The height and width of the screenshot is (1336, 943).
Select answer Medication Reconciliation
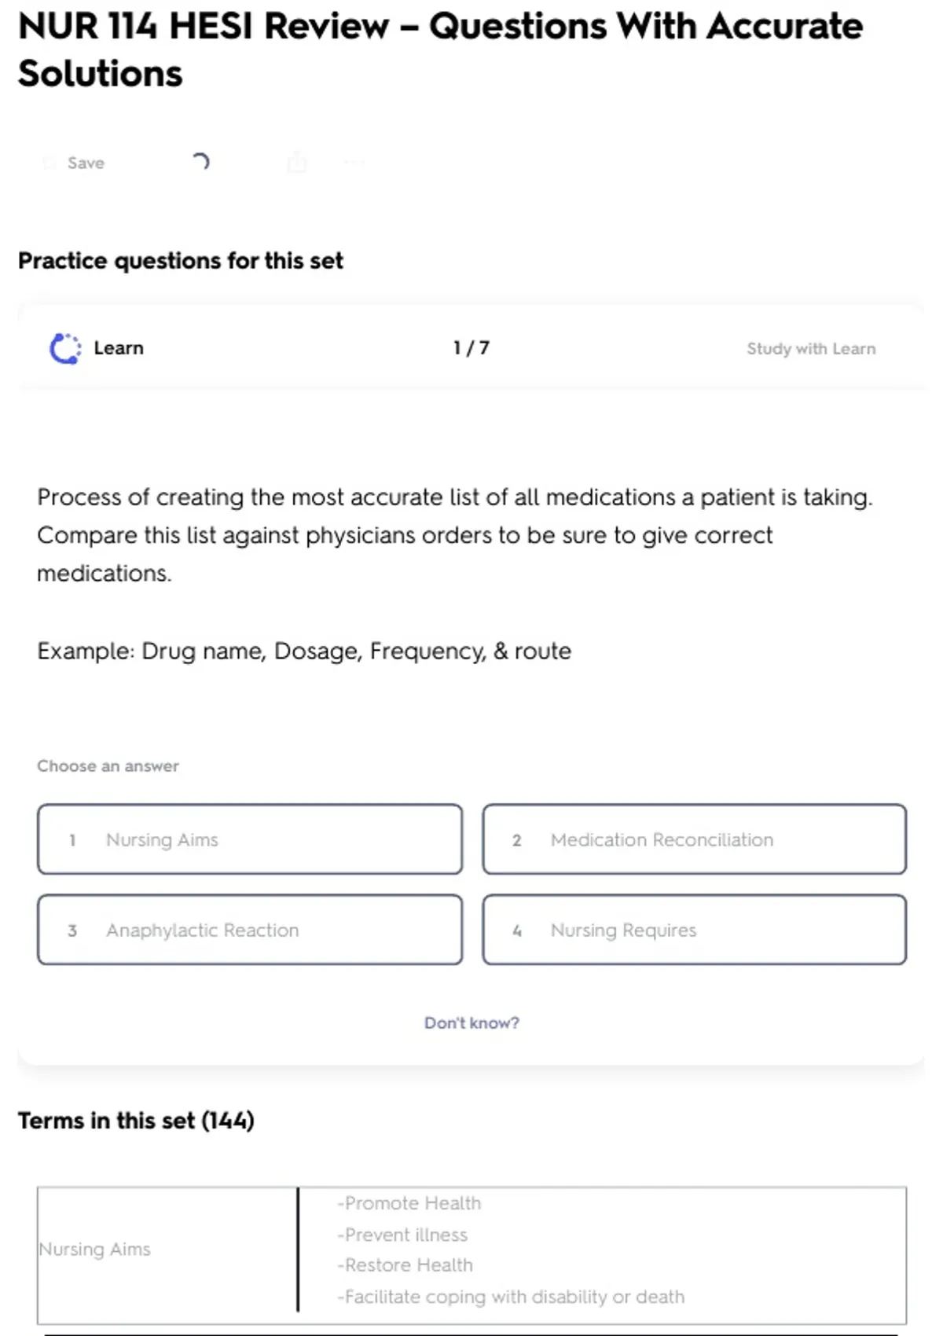coord(694,839)
